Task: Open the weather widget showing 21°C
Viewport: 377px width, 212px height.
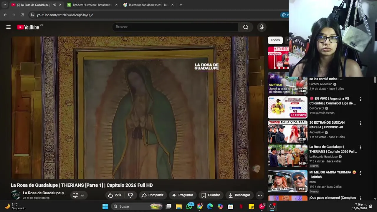Action: [15, 206]
